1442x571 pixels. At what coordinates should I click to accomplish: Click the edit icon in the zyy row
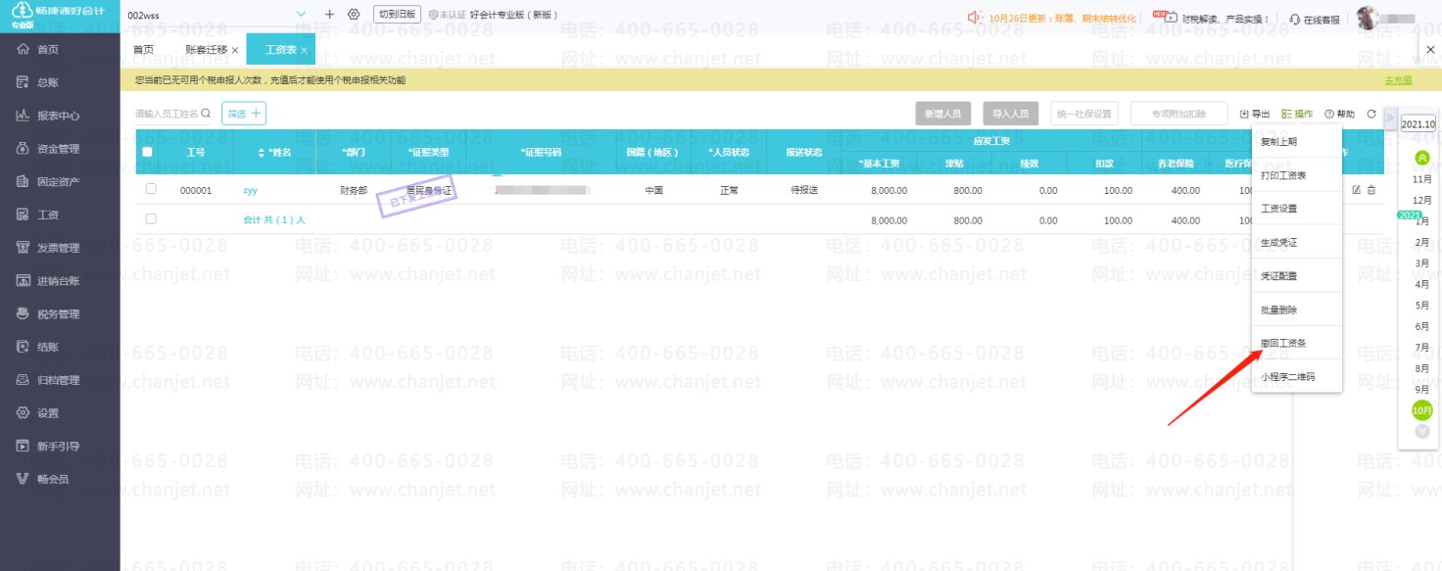pyautogui.click(x=1356, y=190)
